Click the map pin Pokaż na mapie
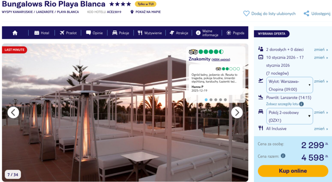The width and height of the screenshot is (332, 182). coord(132,12)
